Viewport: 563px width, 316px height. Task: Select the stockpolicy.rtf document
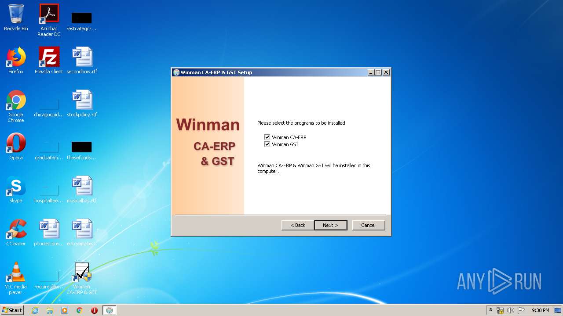(82, 104)
